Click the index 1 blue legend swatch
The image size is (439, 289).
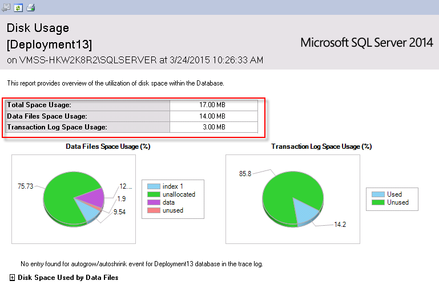(x=154, y=186)
